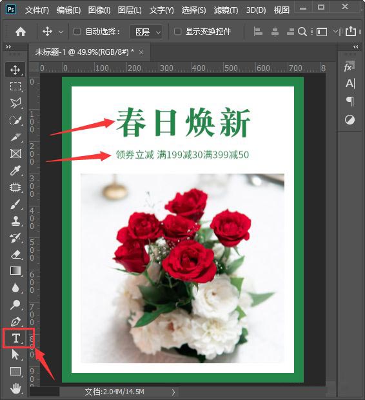Click the rose bouquet image on canvas

coord(182,268)
